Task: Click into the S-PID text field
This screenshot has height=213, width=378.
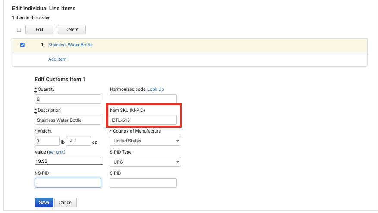Action: 143,183
